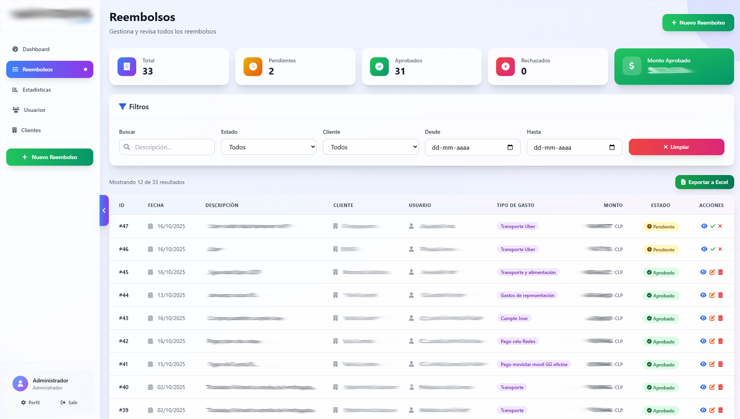Screen dimensions: 740x419
Task: Delete reimbursement #44 with trash icon
Action: click(x=720, y=295)
